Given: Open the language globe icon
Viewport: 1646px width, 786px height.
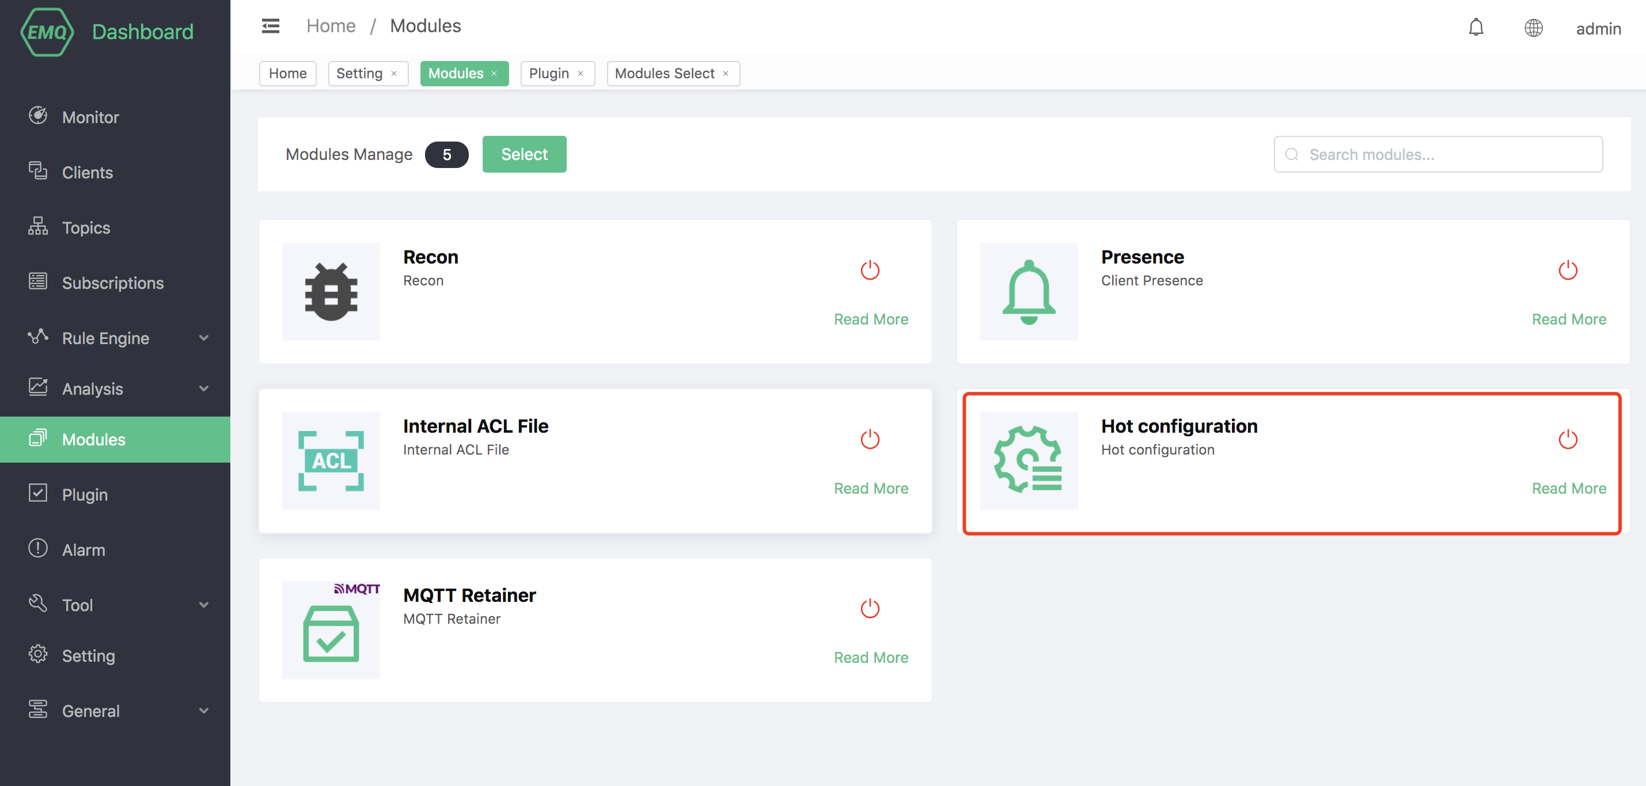Looking at the screenshot, I should point(1533,28).
